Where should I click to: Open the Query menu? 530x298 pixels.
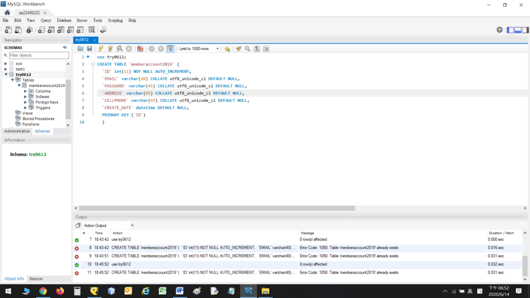coord(46,20)
